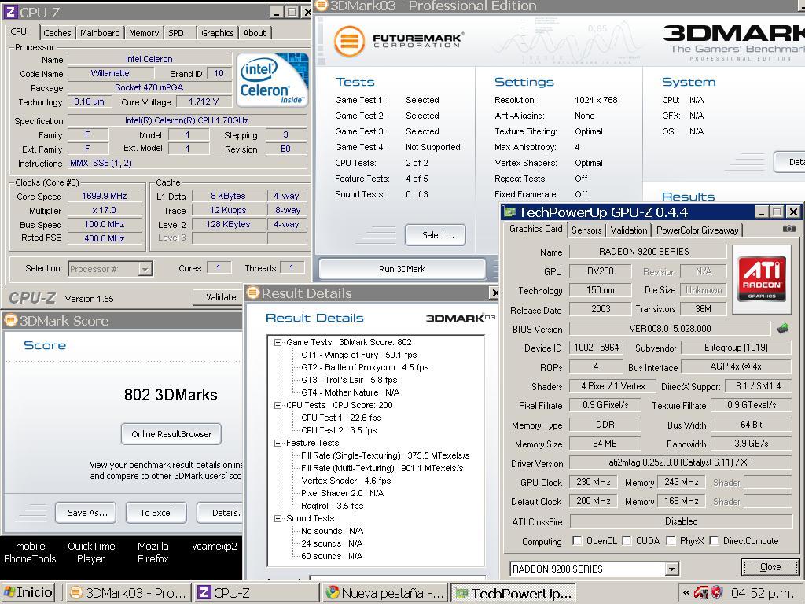Click the Futuremark orange logo in 3DMark03

tap(349, 41)
